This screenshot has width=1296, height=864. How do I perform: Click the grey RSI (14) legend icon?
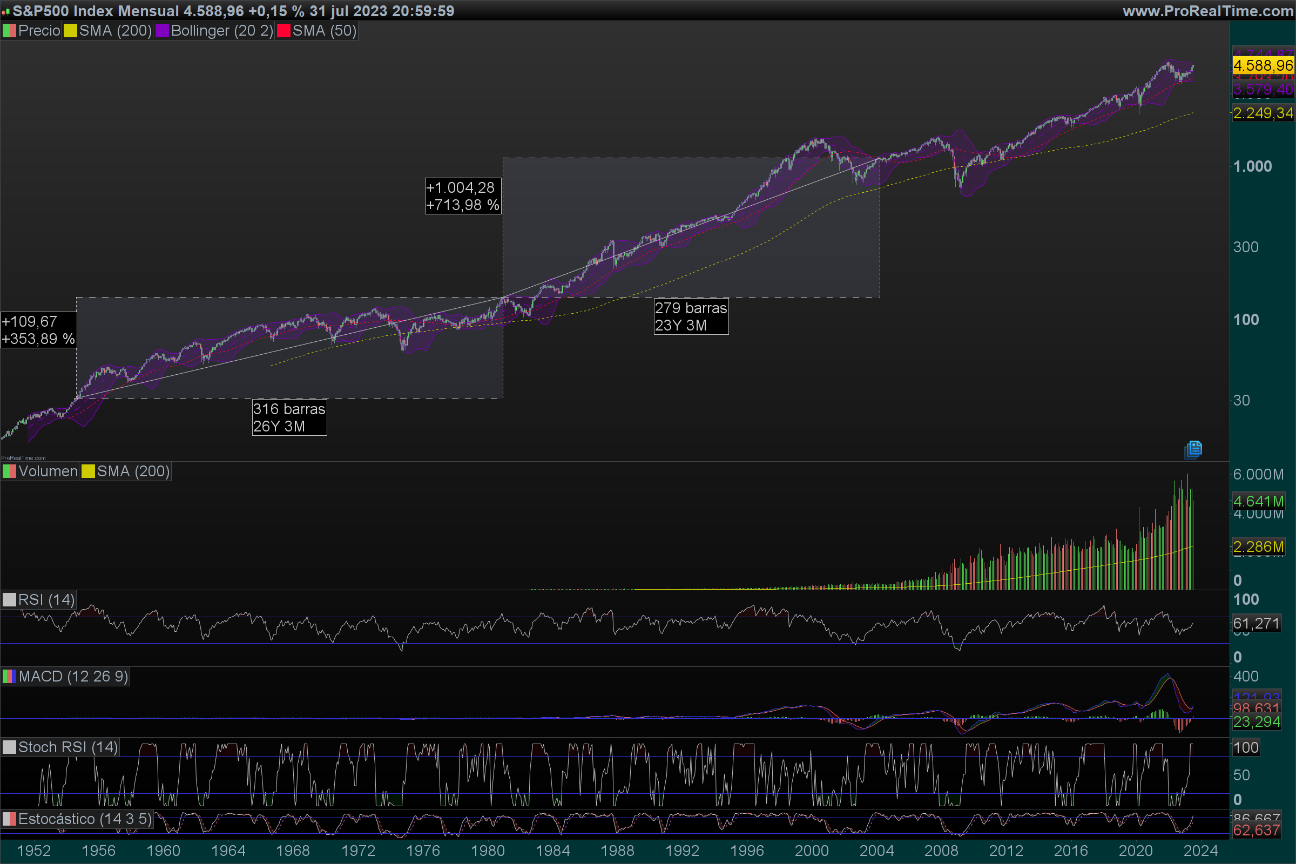click(x=9, y=599)
